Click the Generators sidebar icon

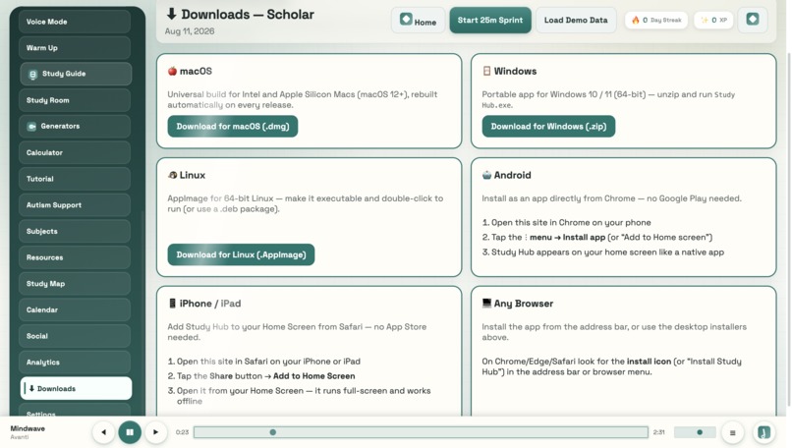[31, 127]
